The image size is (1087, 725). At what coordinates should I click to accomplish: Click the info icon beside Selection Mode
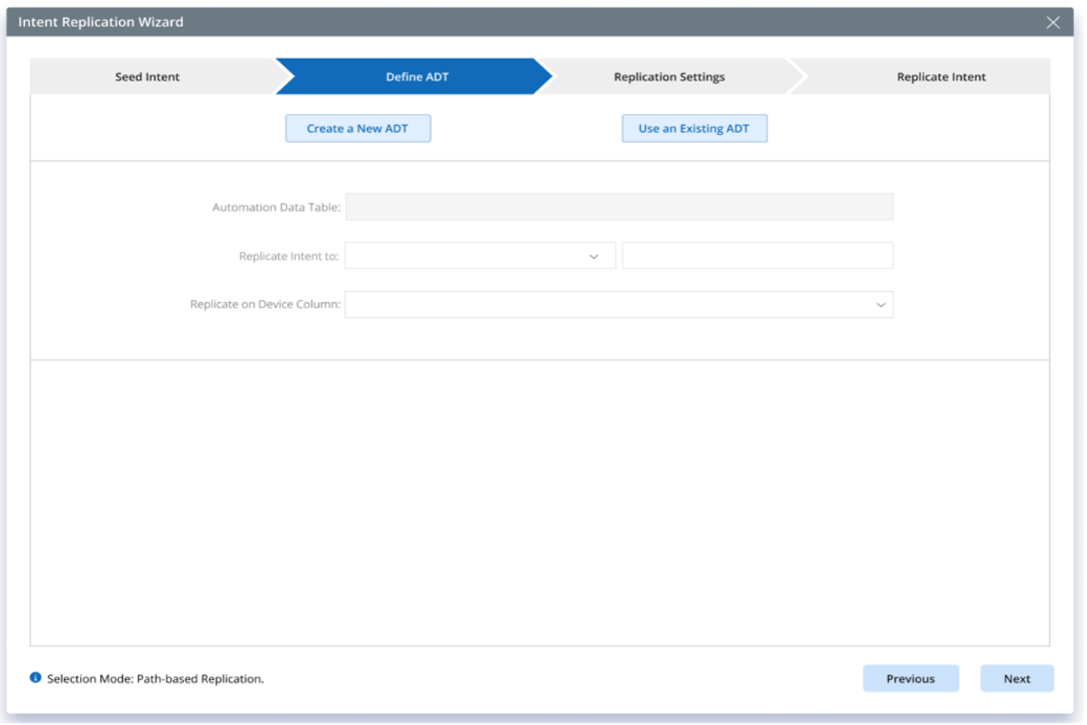pos(35,678)
